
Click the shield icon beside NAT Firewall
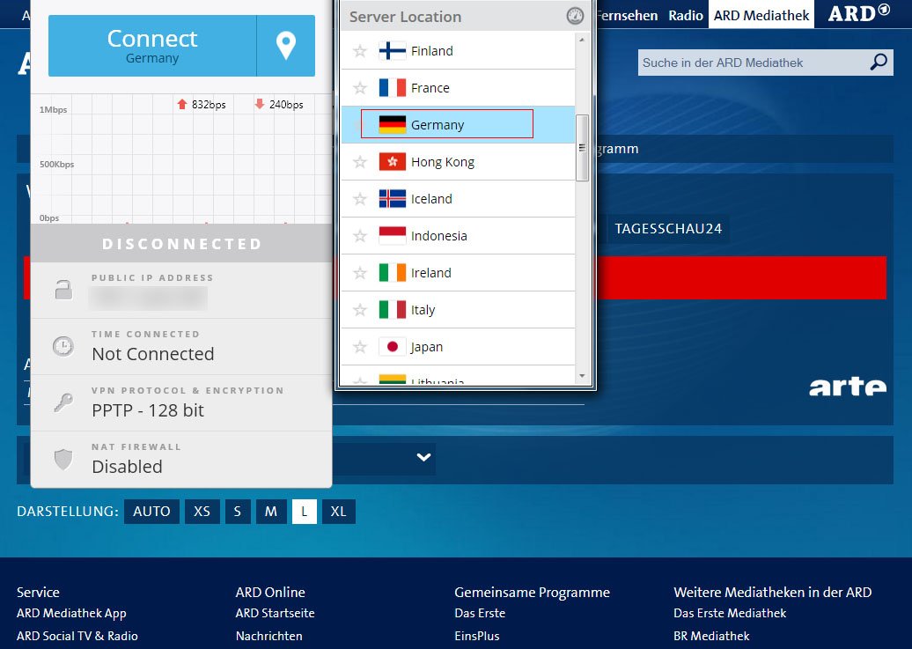(63, 459)
